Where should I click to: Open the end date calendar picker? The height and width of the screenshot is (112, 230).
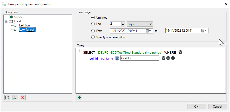pos(204,31)
